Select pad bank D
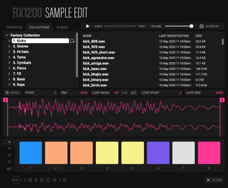Screen dimensions: 228x188 [x=9, y=162]
